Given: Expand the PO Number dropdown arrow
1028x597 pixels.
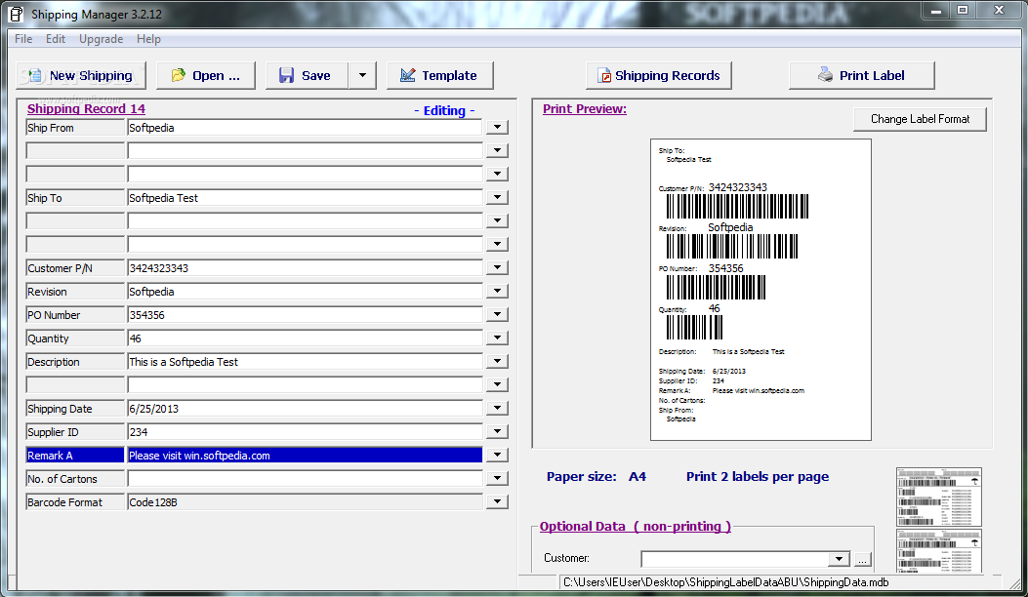Looking at the screenshot, I should pos(498,314).
